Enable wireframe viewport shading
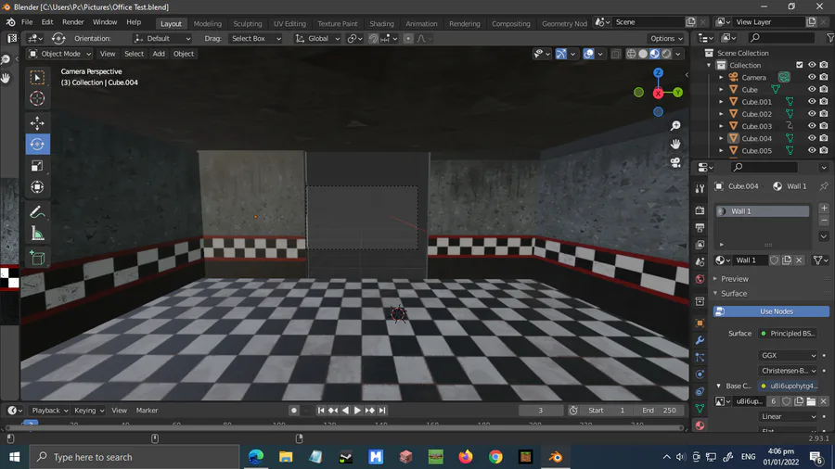 coord(631,54)
